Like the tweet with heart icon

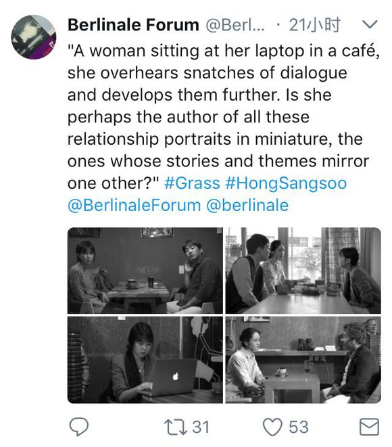(272, 427)
